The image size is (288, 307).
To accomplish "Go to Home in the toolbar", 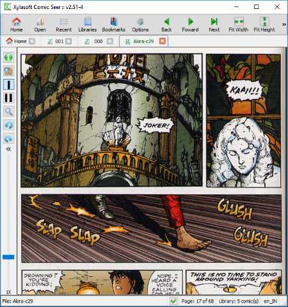I will click(x=17, y=24).
